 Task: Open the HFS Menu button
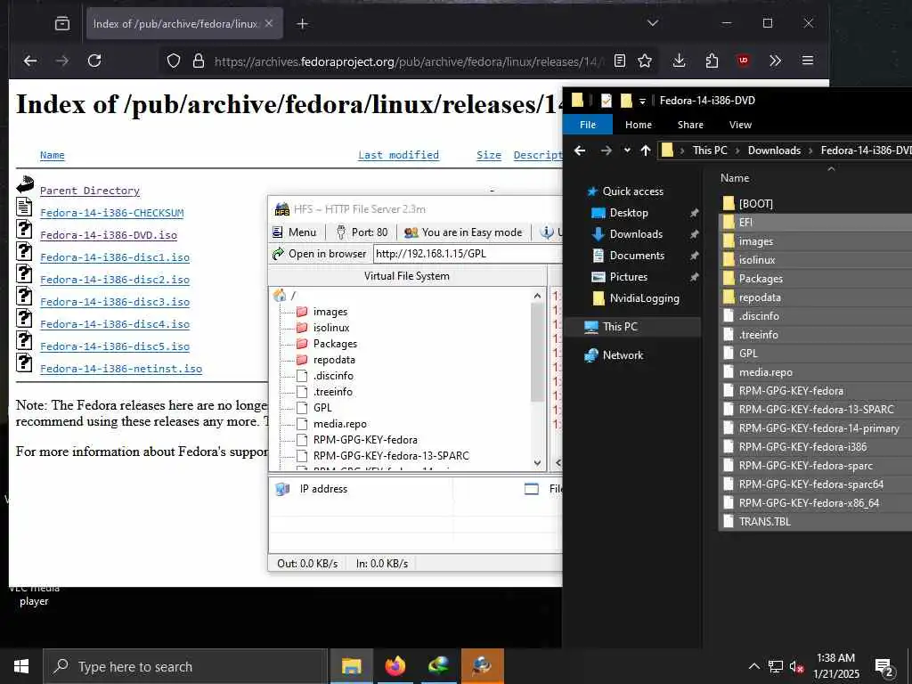coord(294,232)
